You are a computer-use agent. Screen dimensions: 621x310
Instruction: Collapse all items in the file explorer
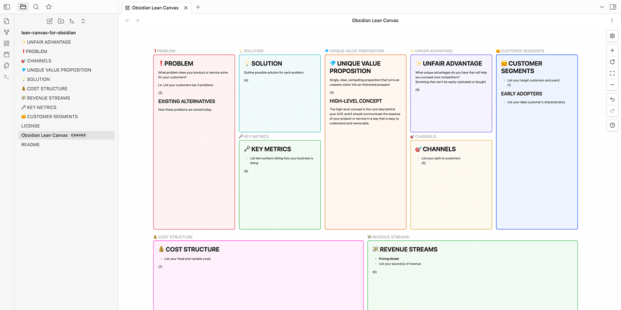coord(82,21)
